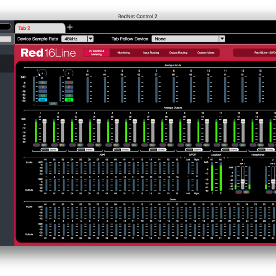The width and height of the screenshot is (276, 276).
Task: Click the S/PDIF Left input meter
Action: coord(188,168)
